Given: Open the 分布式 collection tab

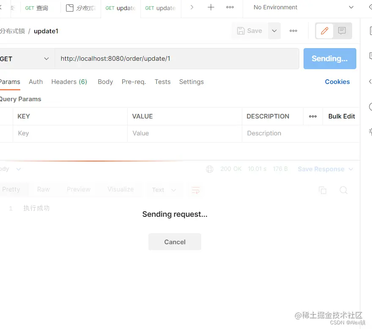Looking at the screenshot, I should (x=80, y=8).
